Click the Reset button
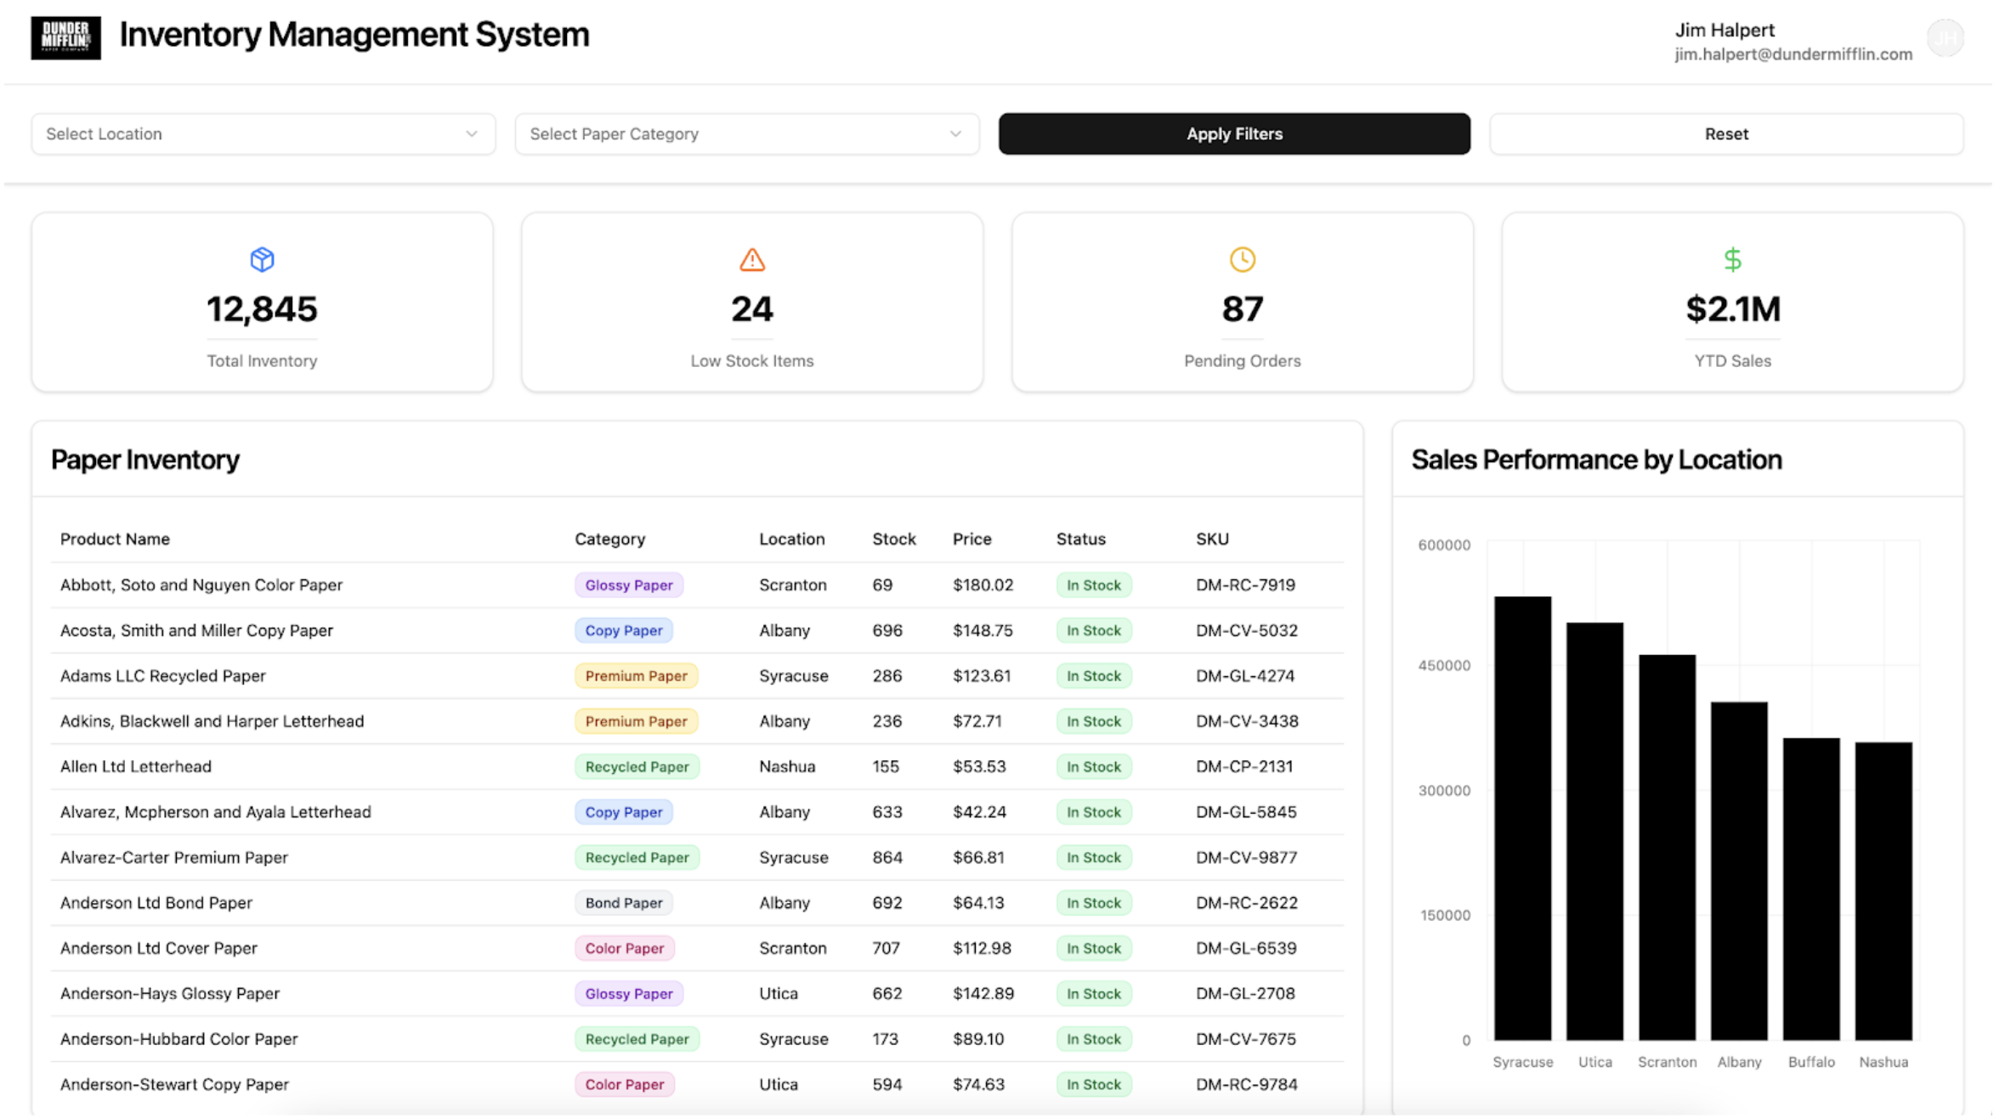 click(x=1725, y=133)
